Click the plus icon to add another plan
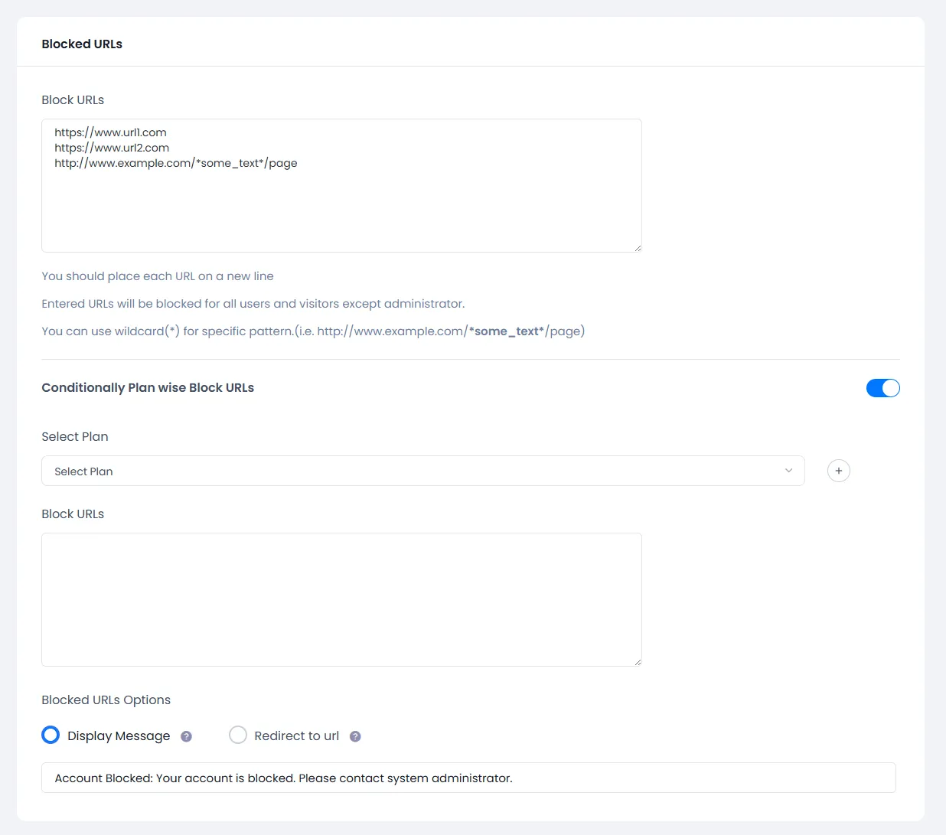Viewport: 946px width, 835px height. (x=838, y=471)
